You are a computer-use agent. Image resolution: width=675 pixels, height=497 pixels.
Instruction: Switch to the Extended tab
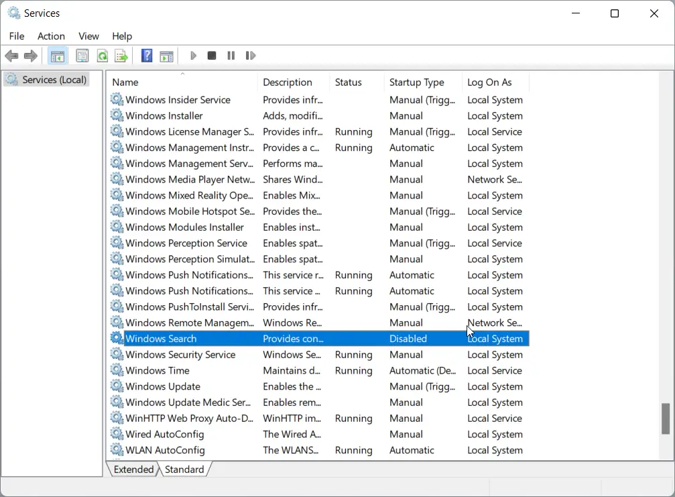coord(133,469)
